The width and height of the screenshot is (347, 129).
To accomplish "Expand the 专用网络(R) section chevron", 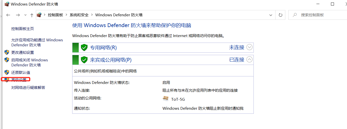I will (249, 47).
